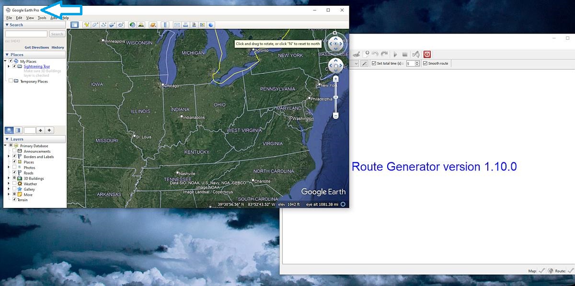The width and height of the screenshot is (575, 286).
Task: Enable the Announcements layer checkbox
Action: click(14, 151)
